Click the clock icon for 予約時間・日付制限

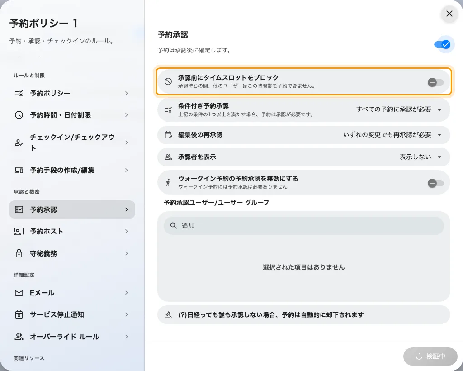click(19, 115)
